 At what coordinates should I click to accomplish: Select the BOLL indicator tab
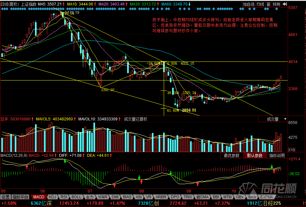point(76,197)
